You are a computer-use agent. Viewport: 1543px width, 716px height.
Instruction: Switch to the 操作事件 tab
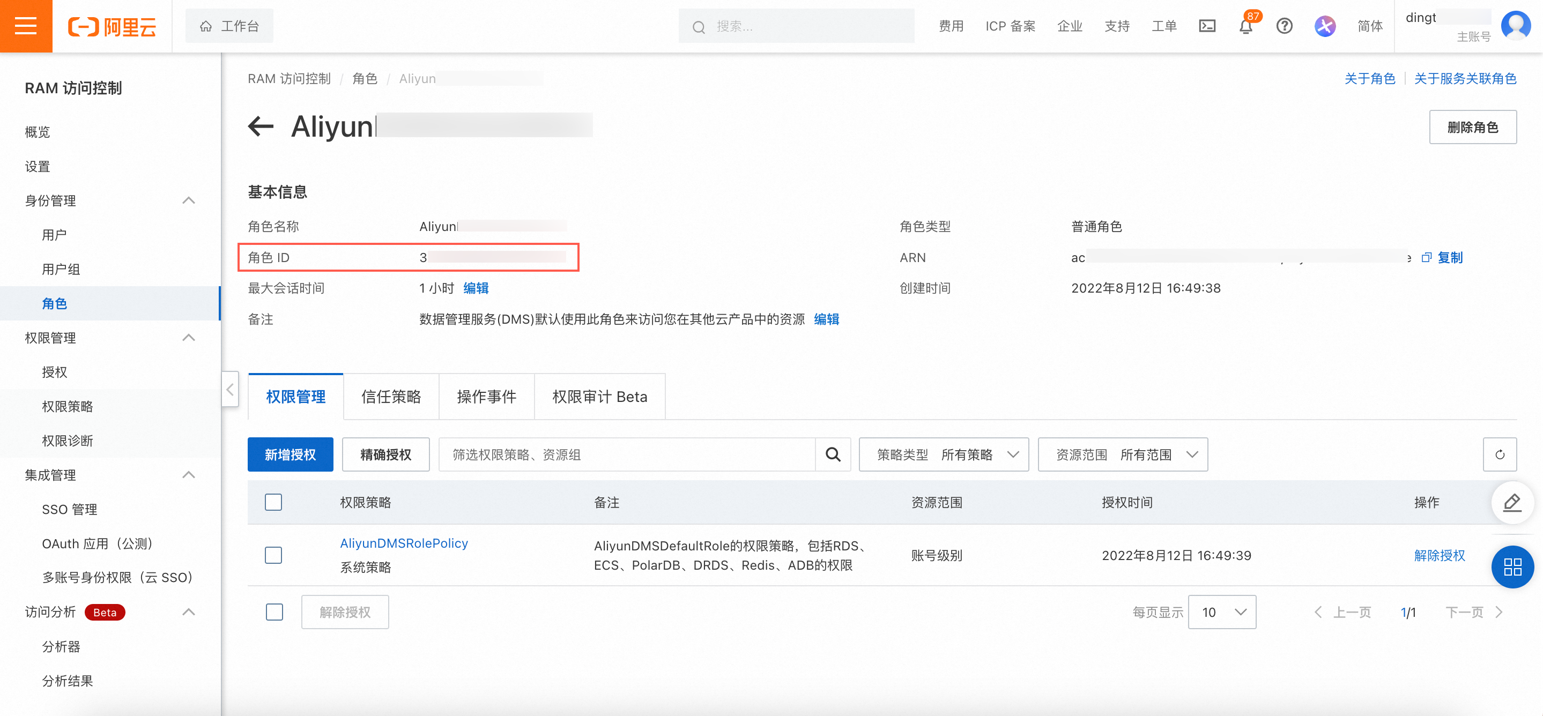click(x=486, y=396)
